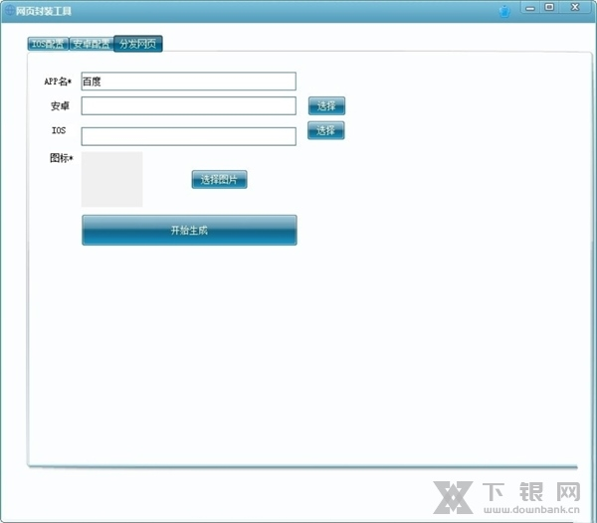This screenshot has height=523, width=597.
Task: Click the IOS label beside the input field
Action: [59, 130]
